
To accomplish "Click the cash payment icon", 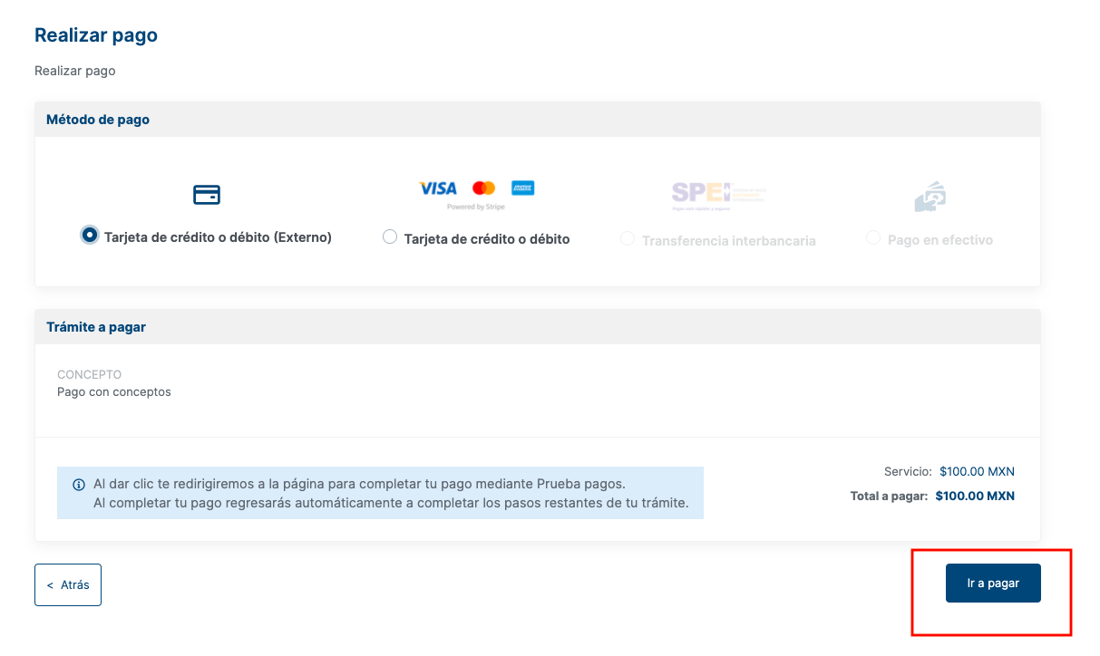I will (930, 197).
